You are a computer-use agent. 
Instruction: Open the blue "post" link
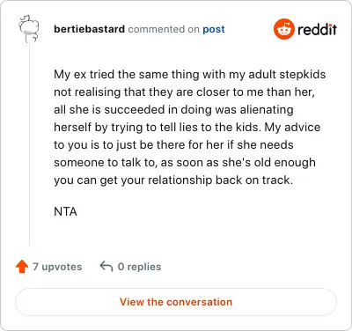coord(214,29)
